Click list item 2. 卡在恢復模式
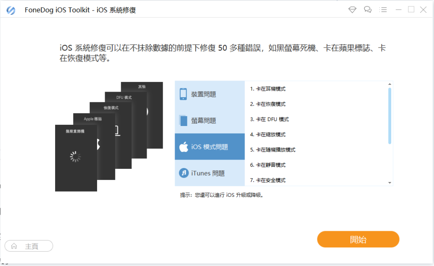Screen dimensions: 434x266 pos(268,104)
